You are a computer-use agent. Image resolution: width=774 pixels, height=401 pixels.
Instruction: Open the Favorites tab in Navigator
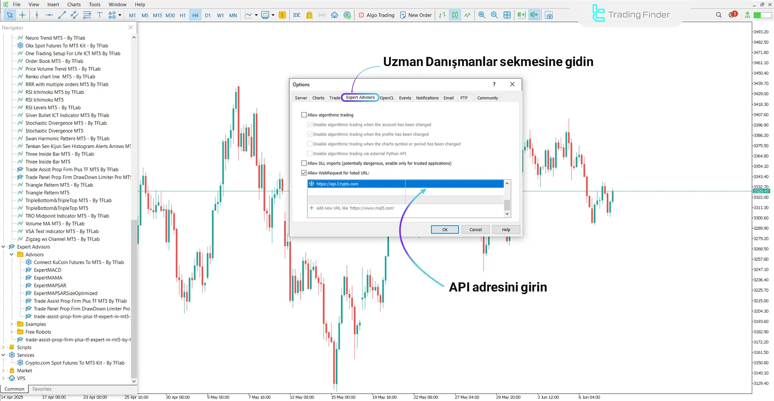coord(42,389)
